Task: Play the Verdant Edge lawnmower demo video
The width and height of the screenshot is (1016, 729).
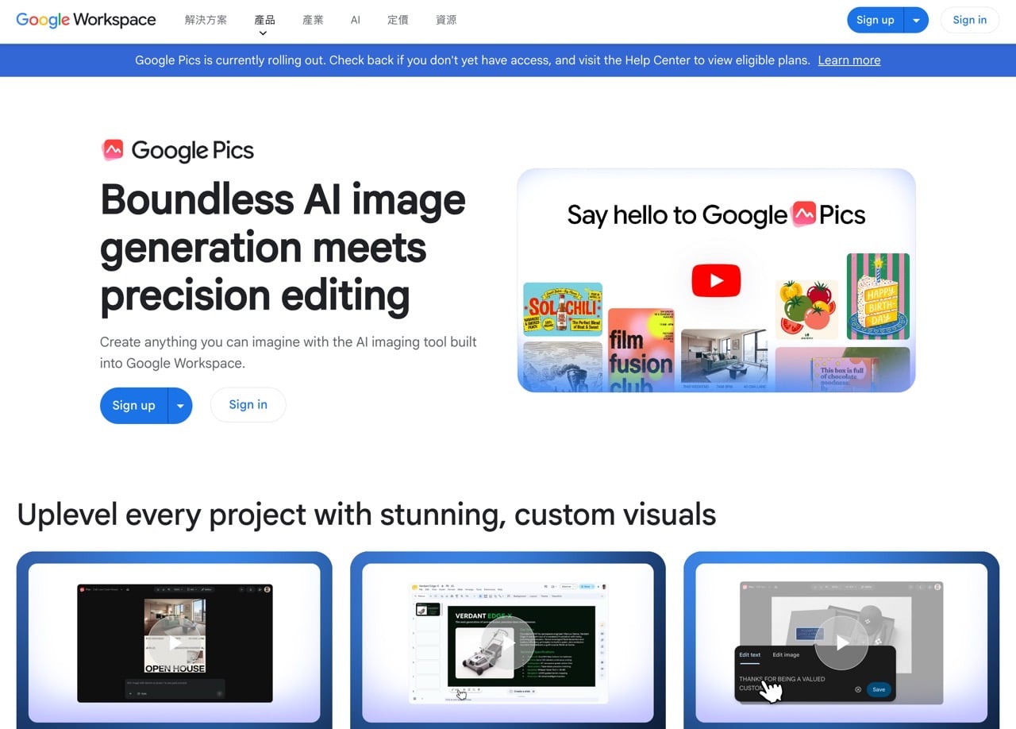Action: 508,642
